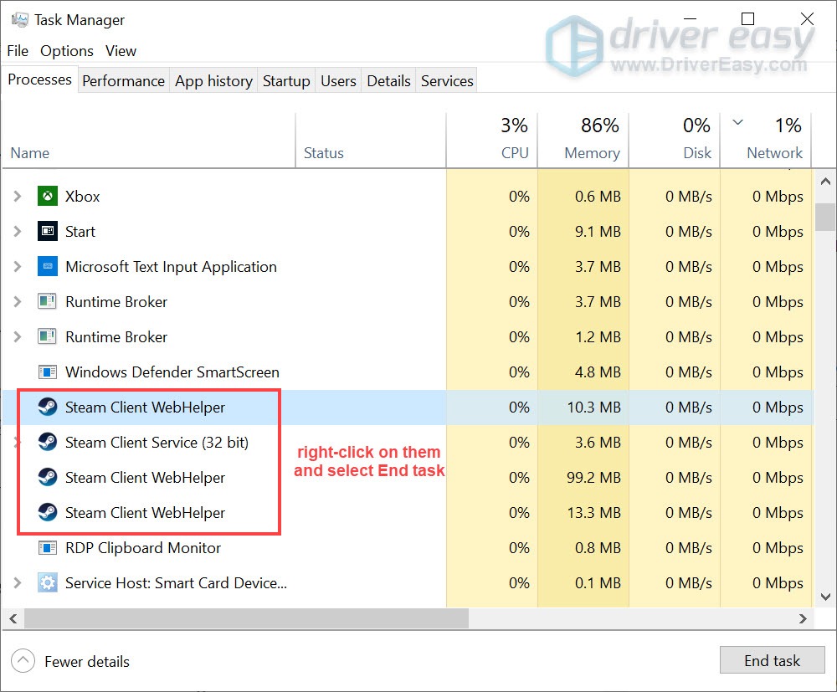Sort by the Network column header

(766, 141)
